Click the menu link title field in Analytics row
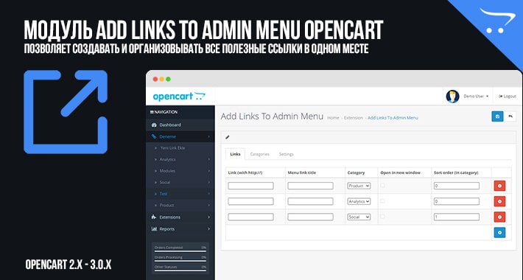Image resolution: width=523 pixels, height=280 pixels. pos(311,201)
